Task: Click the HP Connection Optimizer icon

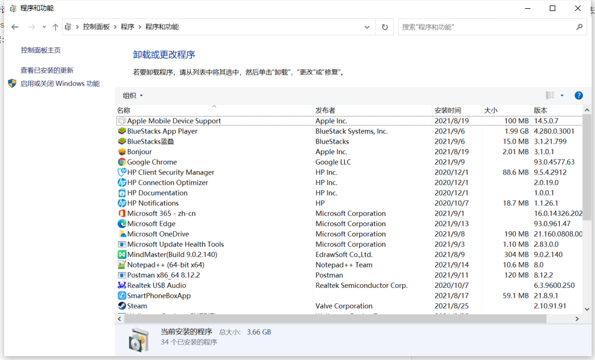Action: point(122,182)
